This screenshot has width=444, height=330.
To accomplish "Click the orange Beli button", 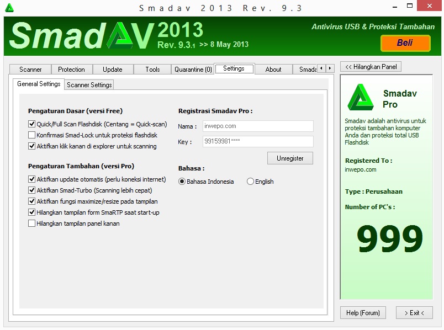I will click(405, 43).
